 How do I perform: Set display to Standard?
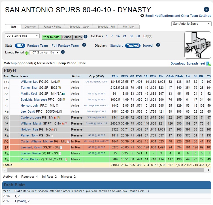[x=117, y=45]
